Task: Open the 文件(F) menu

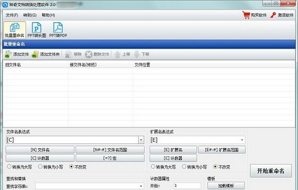Action: (x=12, y=15)
